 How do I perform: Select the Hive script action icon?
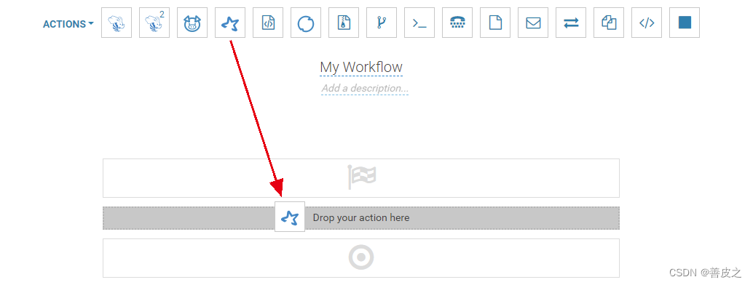pos(117,23)
